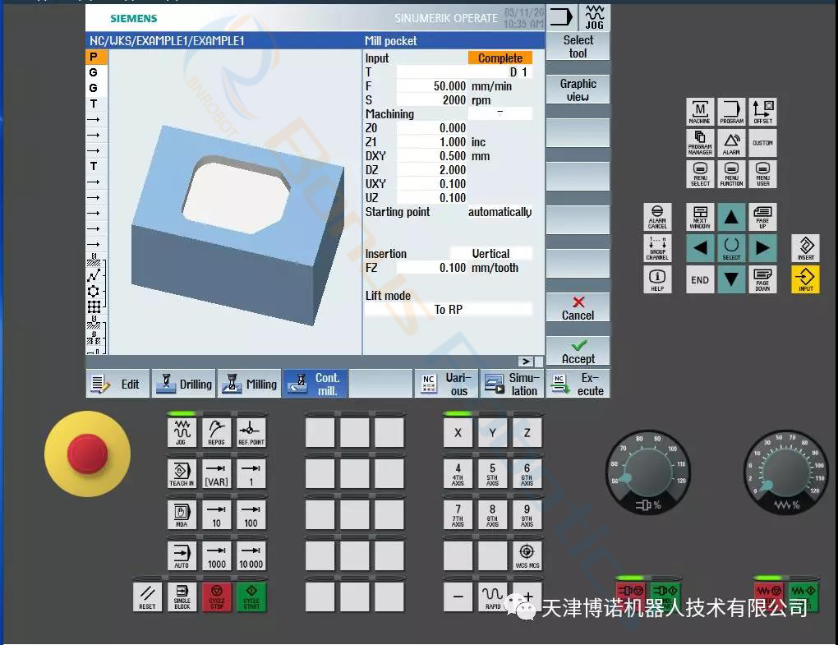This screenshot has width=838, height=645.
Task: Open the Drilling softkey menu
Action: tap(184, 384)
